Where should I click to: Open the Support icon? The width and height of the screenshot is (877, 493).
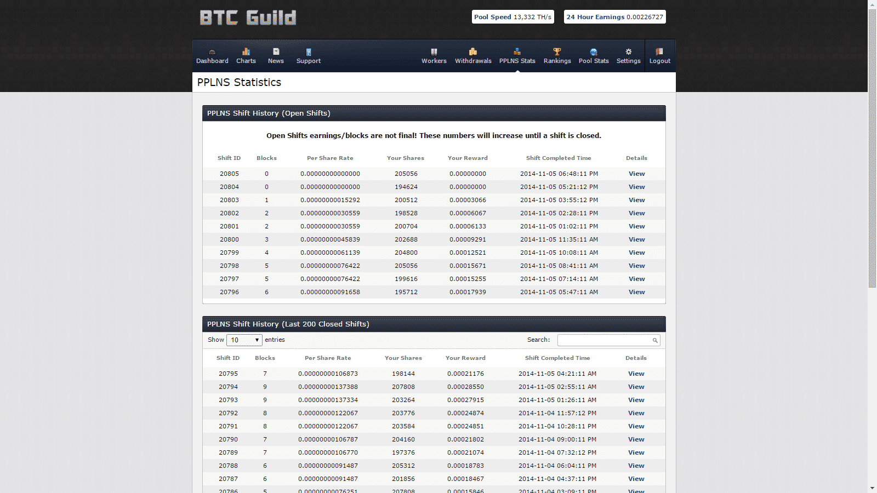(309, 52)
